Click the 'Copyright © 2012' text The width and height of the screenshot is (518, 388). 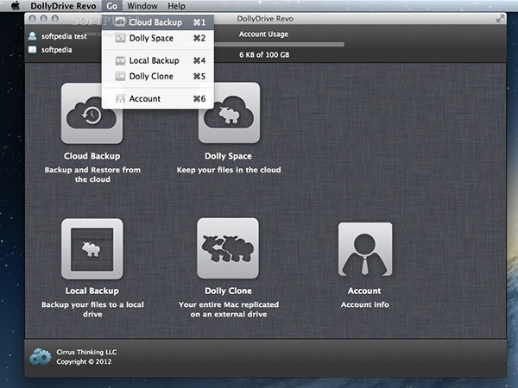coord(84,361)
